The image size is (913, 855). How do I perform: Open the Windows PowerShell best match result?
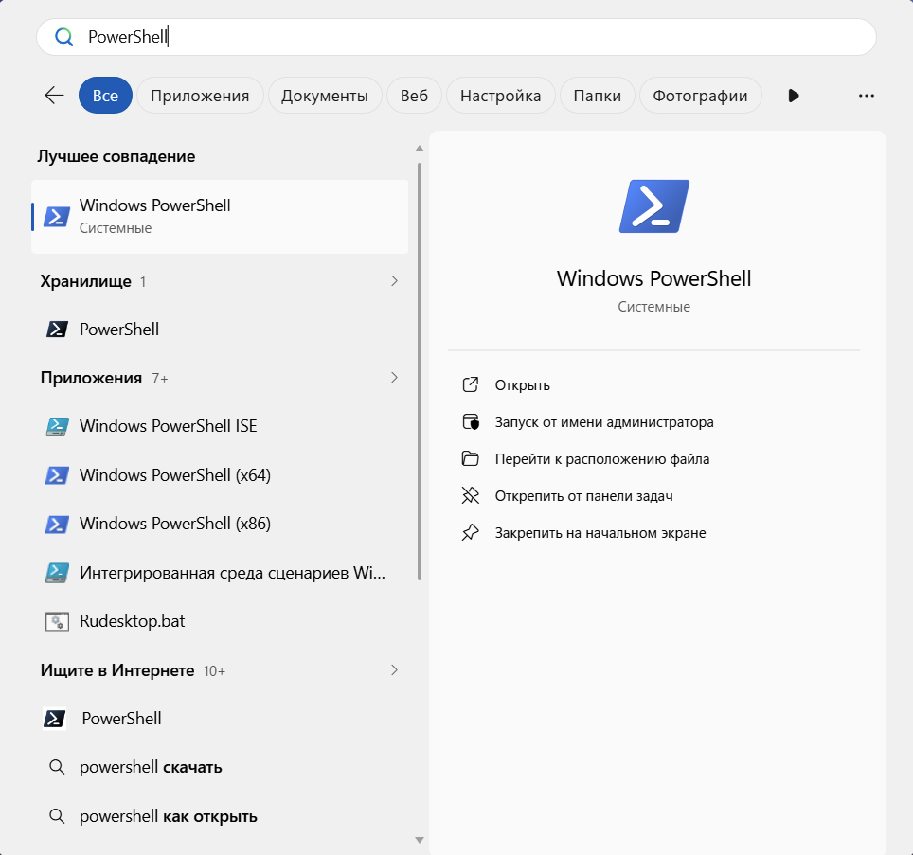(x=220, y=217)
